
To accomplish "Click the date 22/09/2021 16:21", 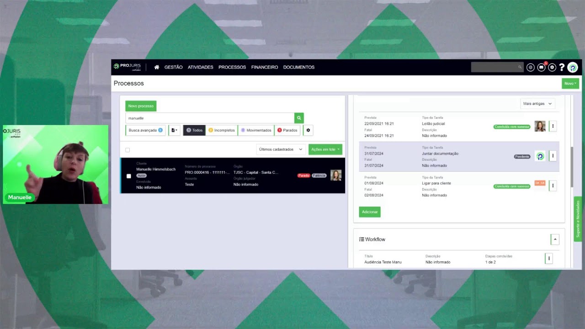I will [x=379, y=124].
